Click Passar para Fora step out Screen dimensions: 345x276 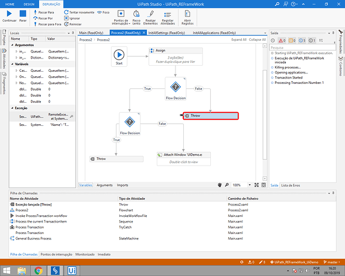click(47, 24)
